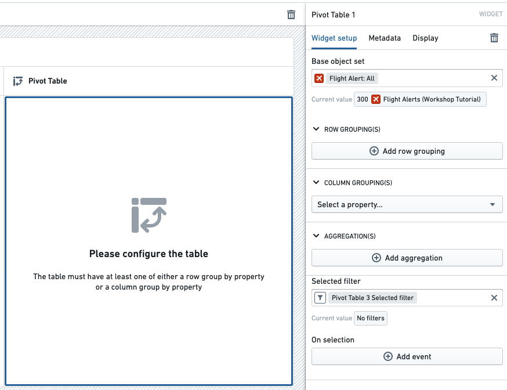Open the Metadata tab
The image size is (507, 390).
[385, 38]
